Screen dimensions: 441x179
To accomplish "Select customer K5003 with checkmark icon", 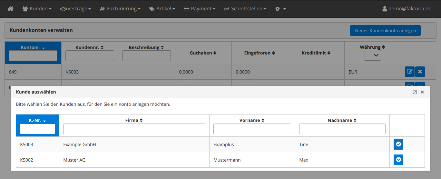I will click(x=398, y=144).
